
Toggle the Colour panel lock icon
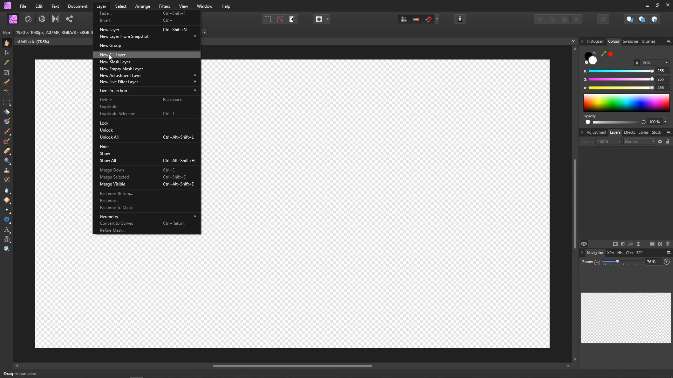637,63
